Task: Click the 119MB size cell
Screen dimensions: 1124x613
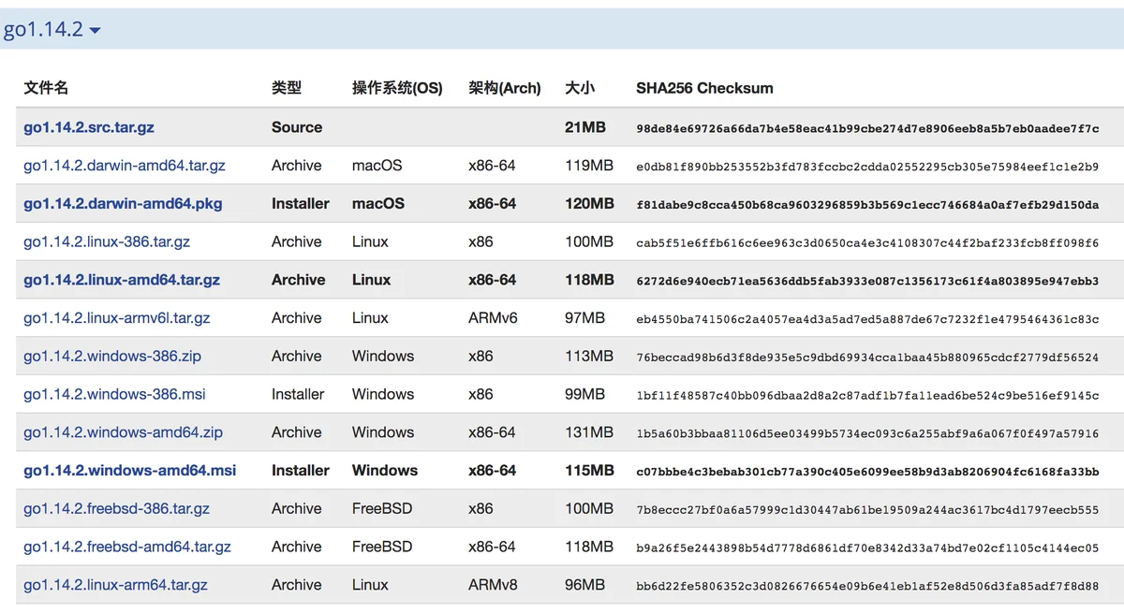Action: pos(589,166)
